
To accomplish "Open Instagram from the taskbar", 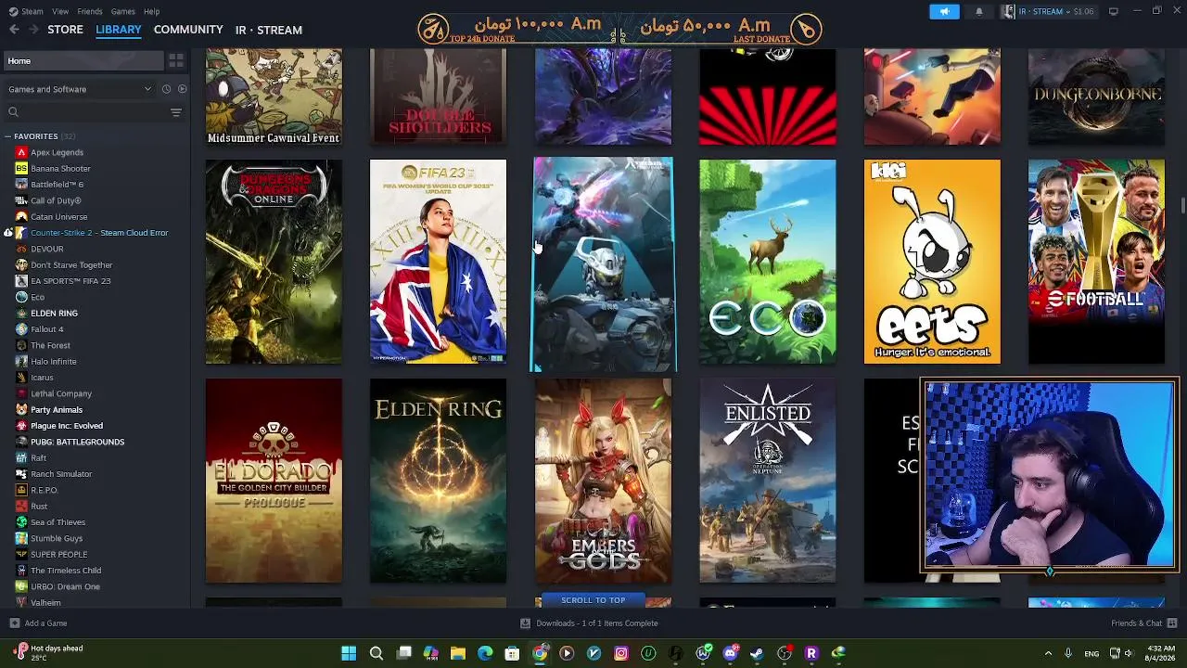I will [x=621, y=653].
